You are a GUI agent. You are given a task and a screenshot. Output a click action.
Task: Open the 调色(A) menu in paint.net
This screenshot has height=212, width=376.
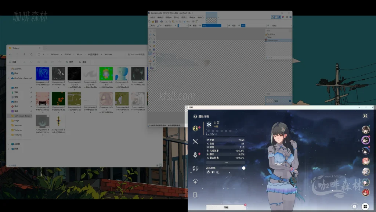click(x=192, y=18)
